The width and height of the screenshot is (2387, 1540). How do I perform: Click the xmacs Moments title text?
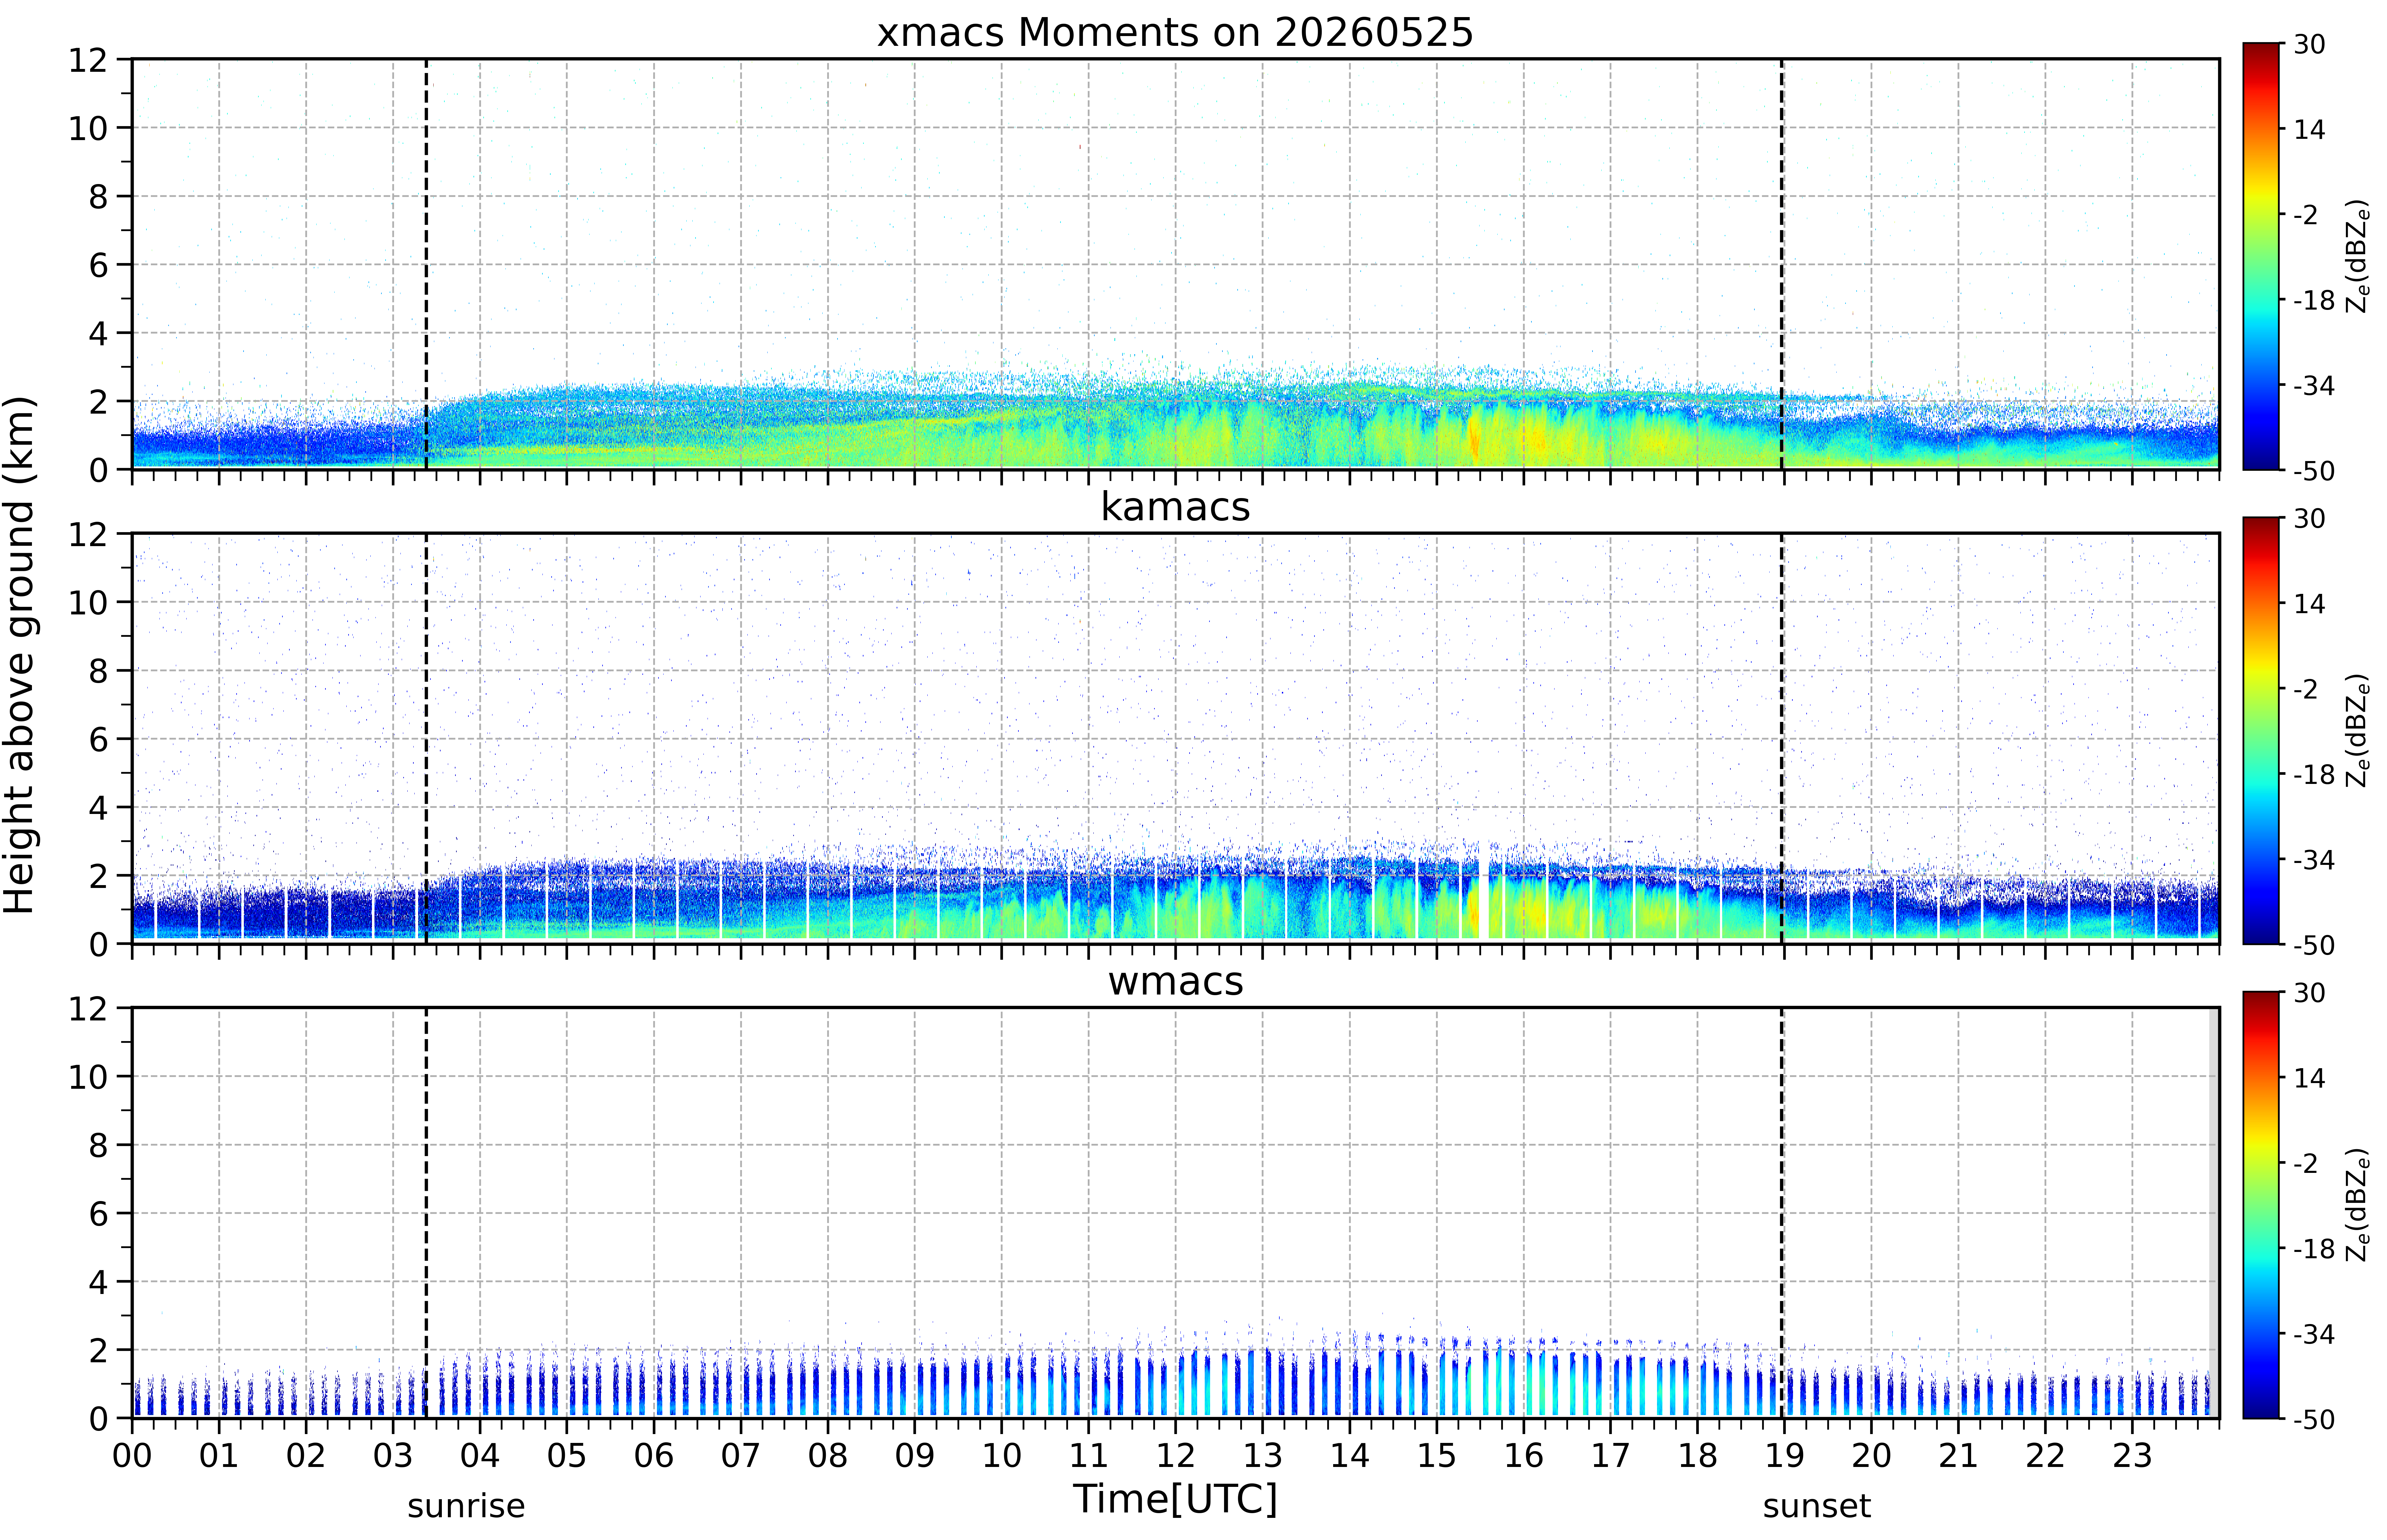tap(1175, 33)
